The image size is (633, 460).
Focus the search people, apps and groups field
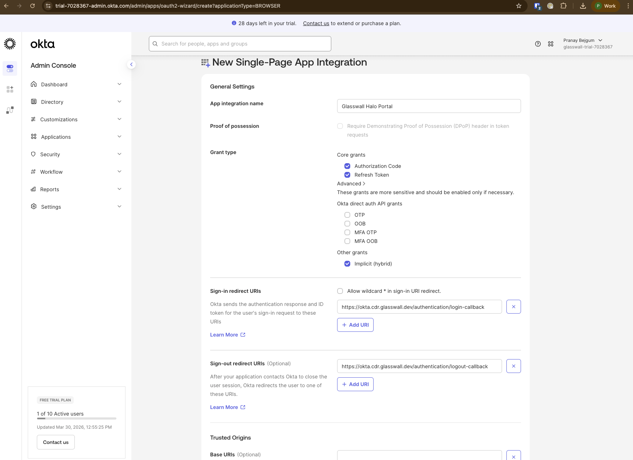tap(240, 44)
